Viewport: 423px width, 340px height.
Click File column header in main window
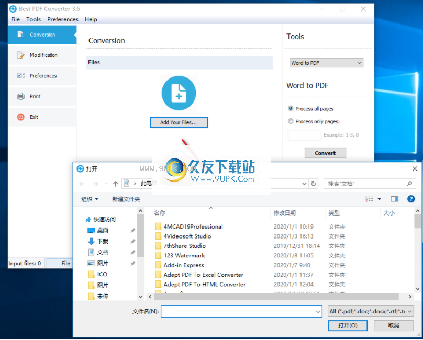click(x=59, y=263)
